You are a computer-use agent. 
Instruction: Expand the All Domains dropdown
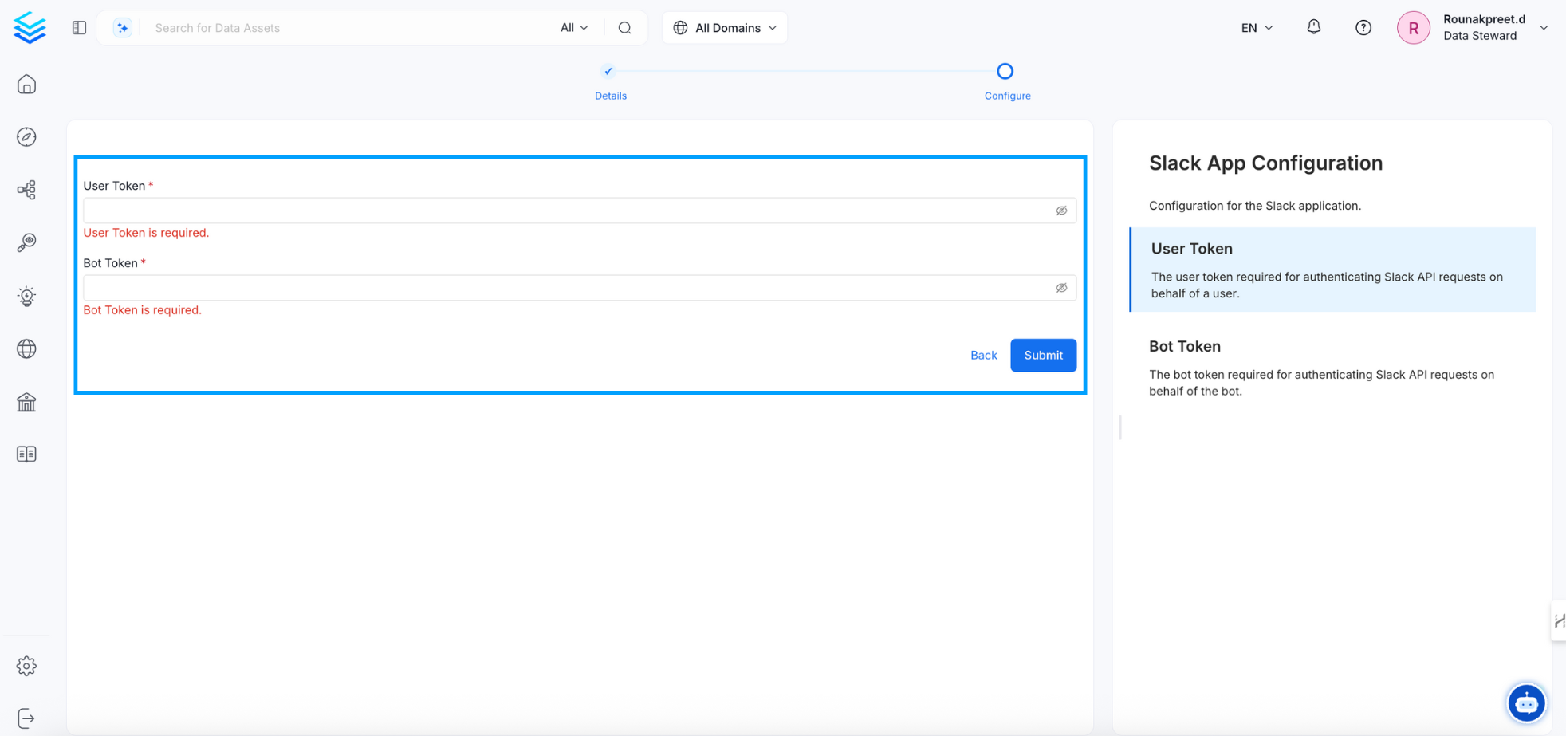click(x=724, y=28)
